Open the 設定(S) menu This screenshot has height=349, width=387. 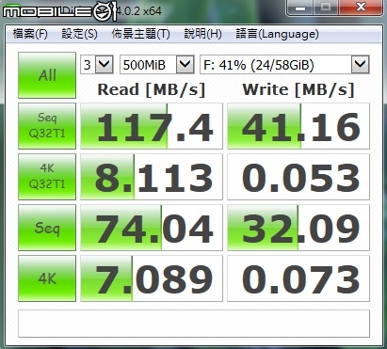point(79,34)
